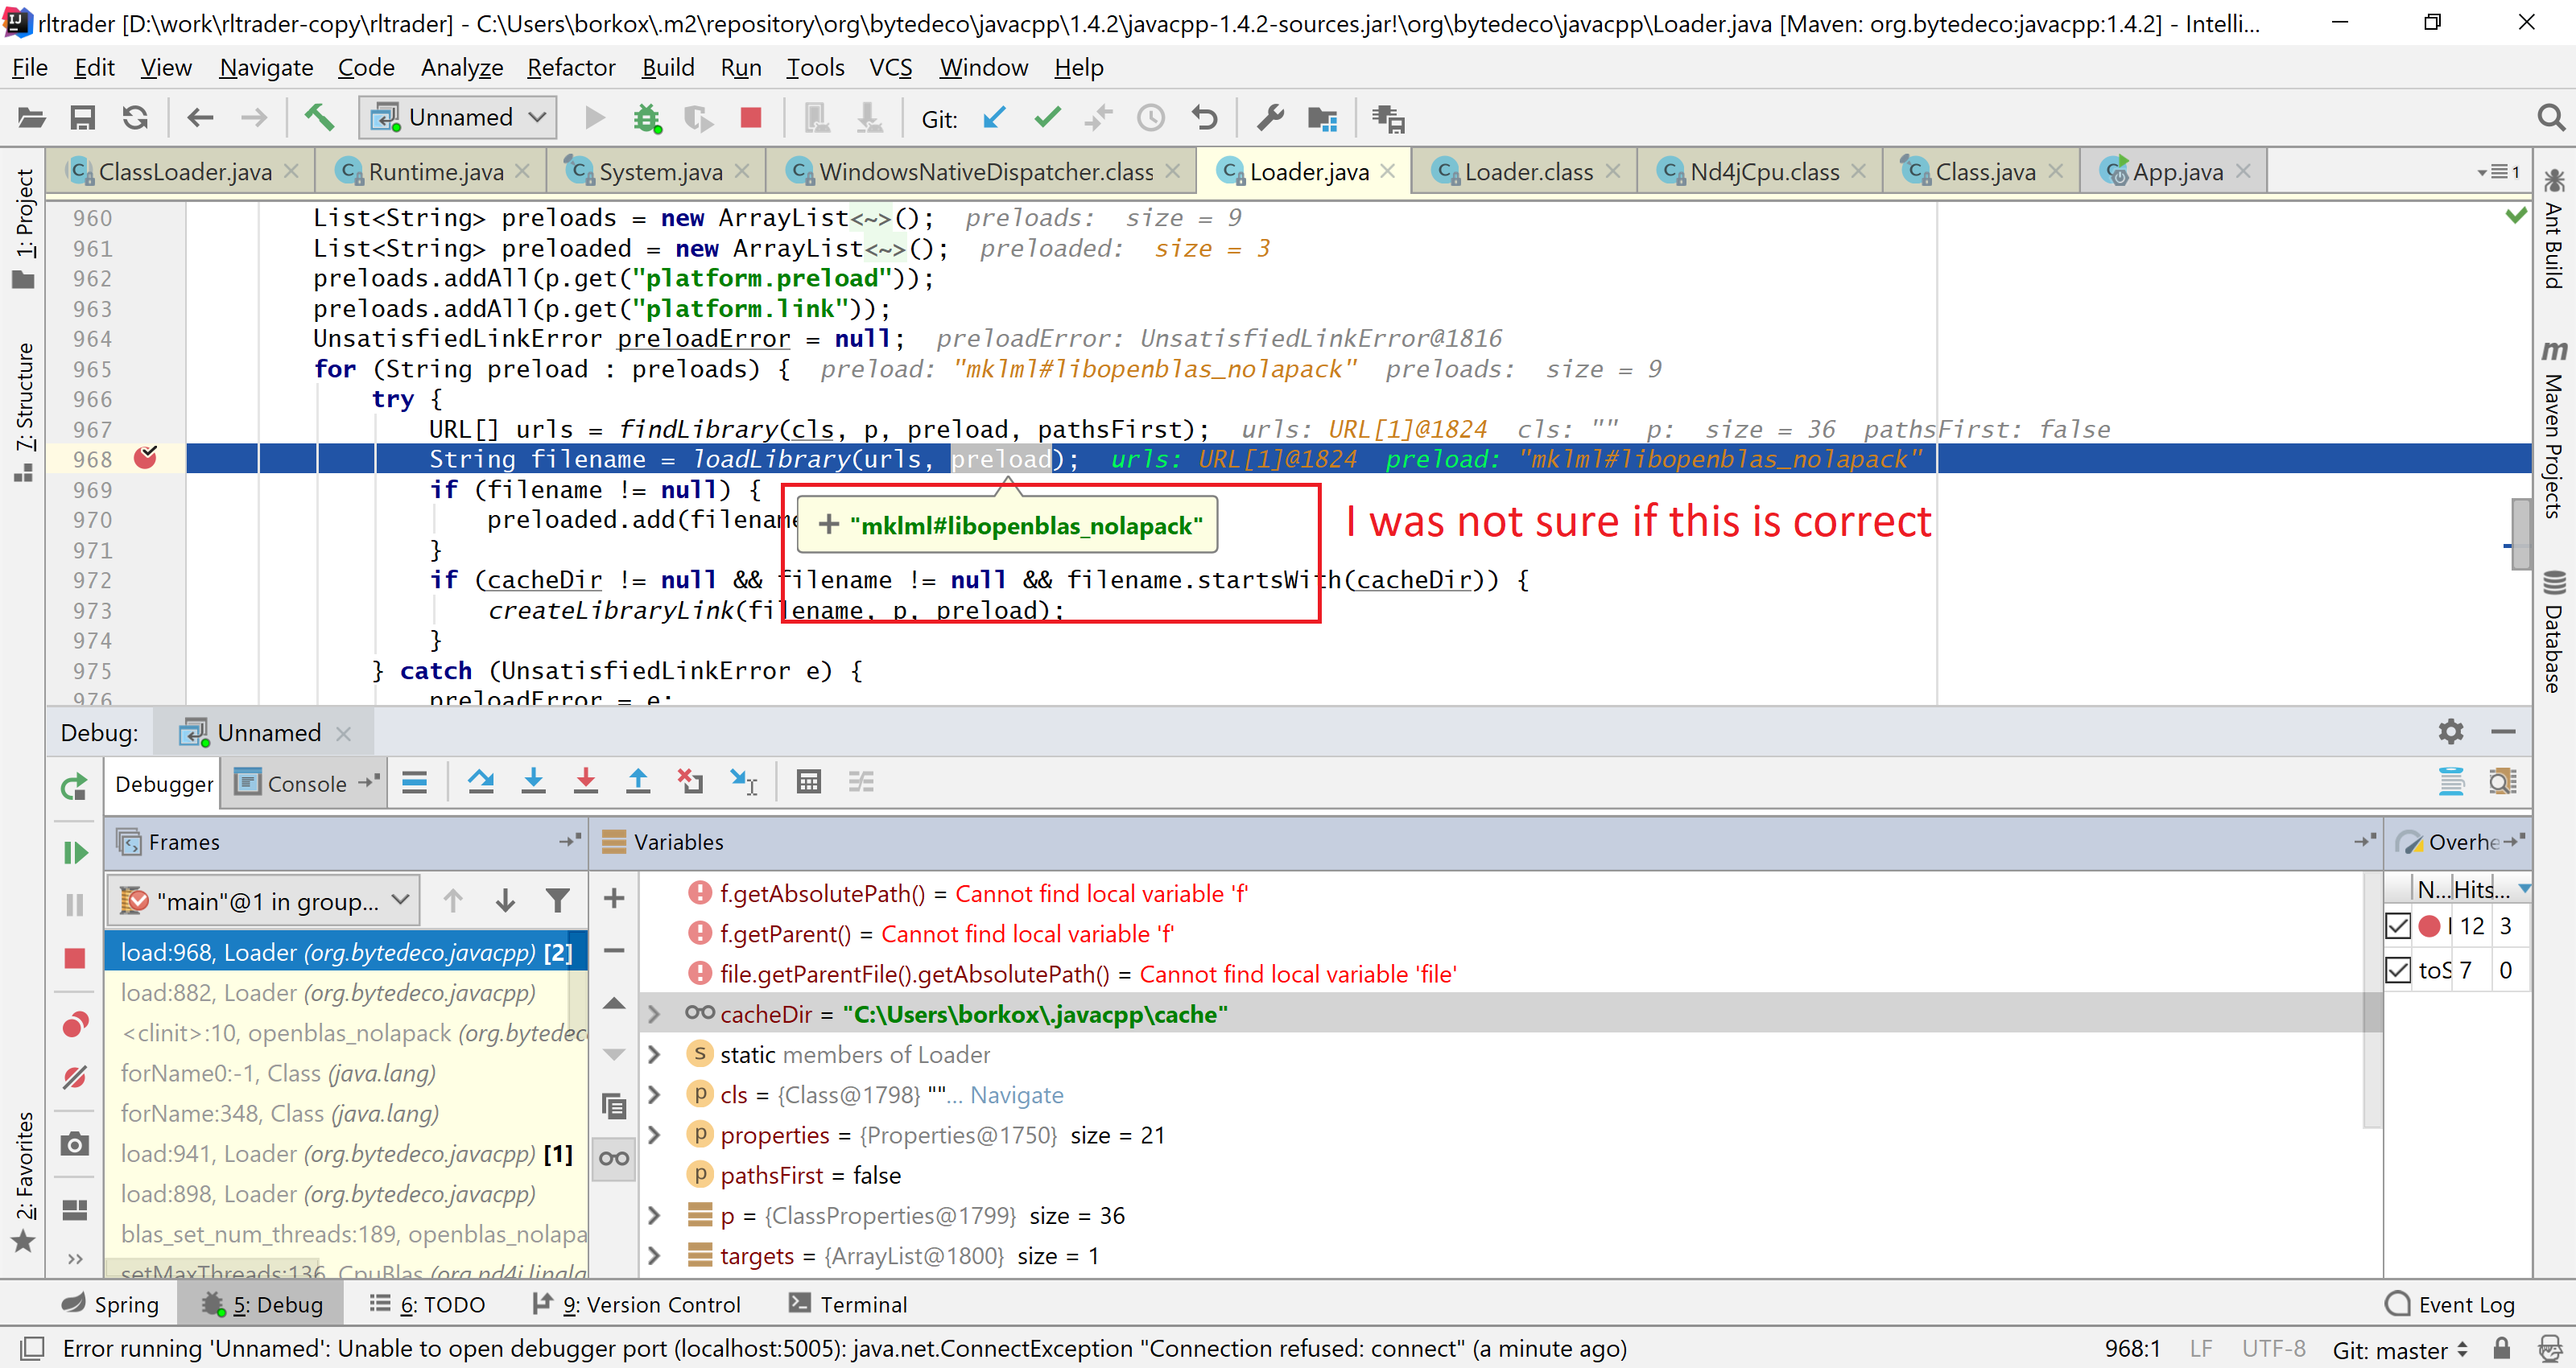Select frame load:882, Loader
Screen dimensions: 2576x1368
(x=328, y=993)
